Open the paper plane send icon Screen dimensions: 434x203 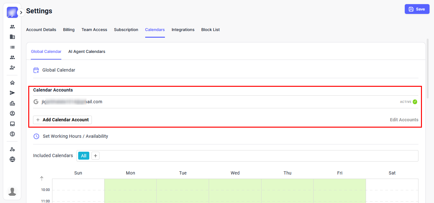coord(12,93)
